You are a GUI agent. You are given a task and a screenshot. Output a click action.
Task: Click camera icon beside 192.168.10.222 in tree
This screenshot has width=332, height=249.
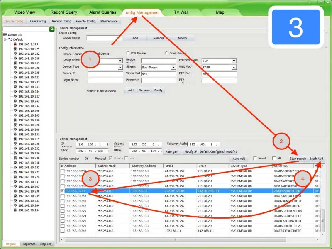[15, 54]
